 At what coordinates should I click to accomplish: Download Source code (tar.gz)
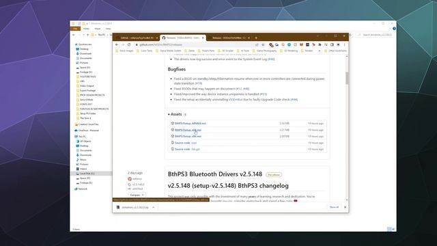coord(187,149)
